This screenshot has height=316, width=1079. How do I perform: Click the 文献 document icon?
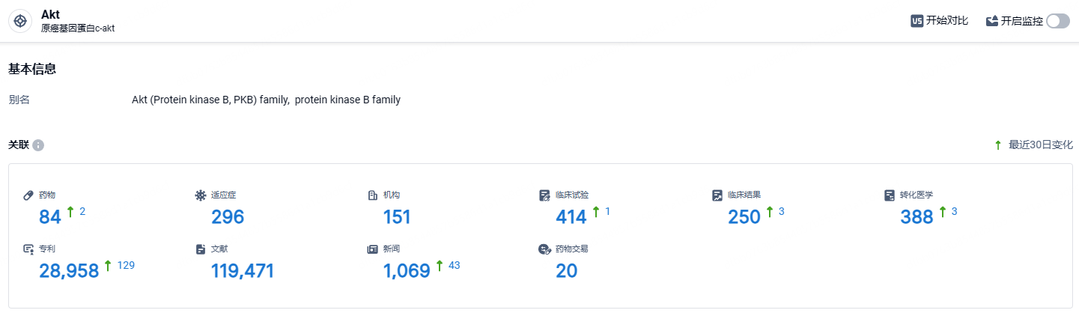coord(200,249)
